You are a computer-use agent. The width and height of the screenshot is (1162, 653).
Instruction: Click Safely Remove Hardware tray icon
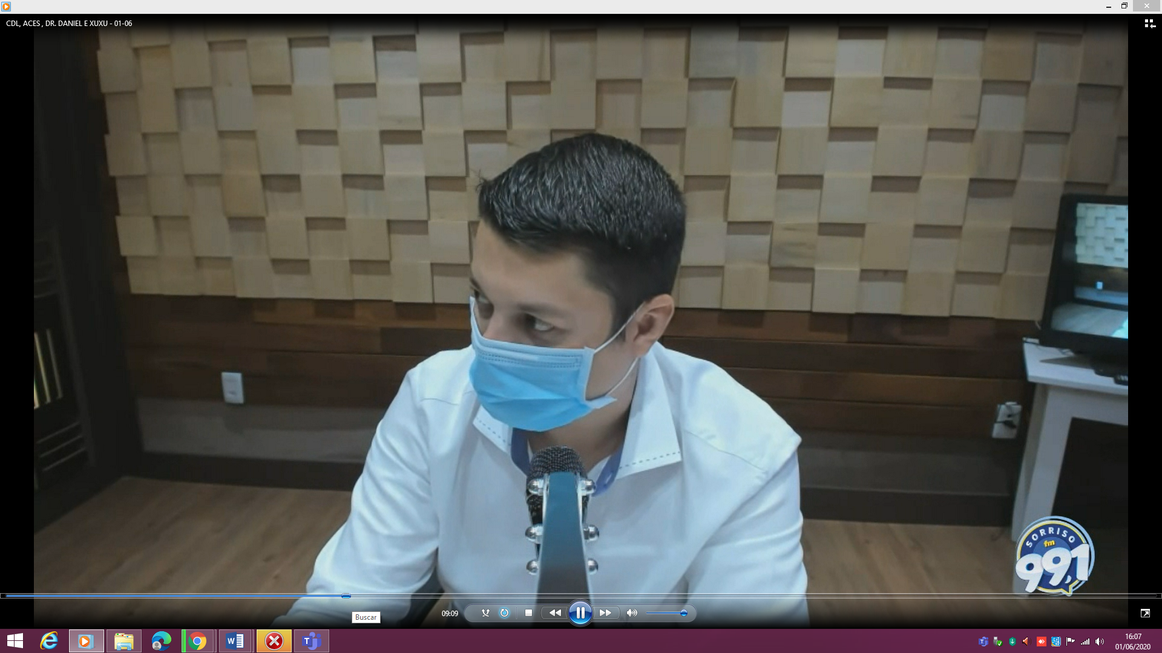(x=998, y=642)
